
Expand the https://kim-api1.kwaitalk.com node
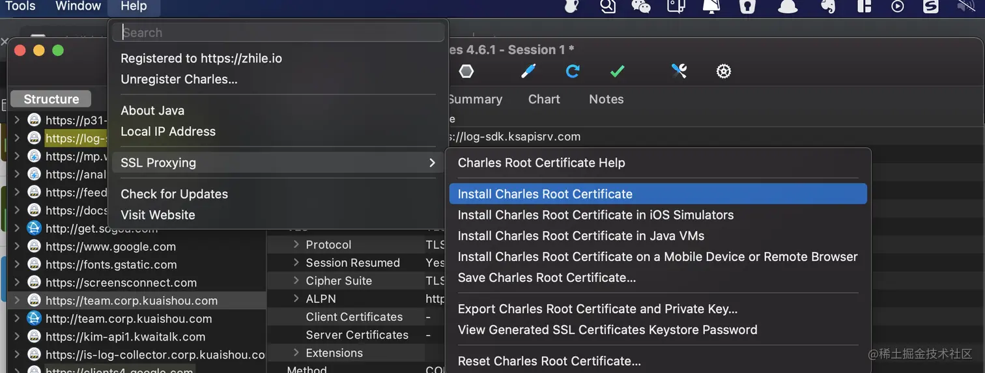coord(17,337)
